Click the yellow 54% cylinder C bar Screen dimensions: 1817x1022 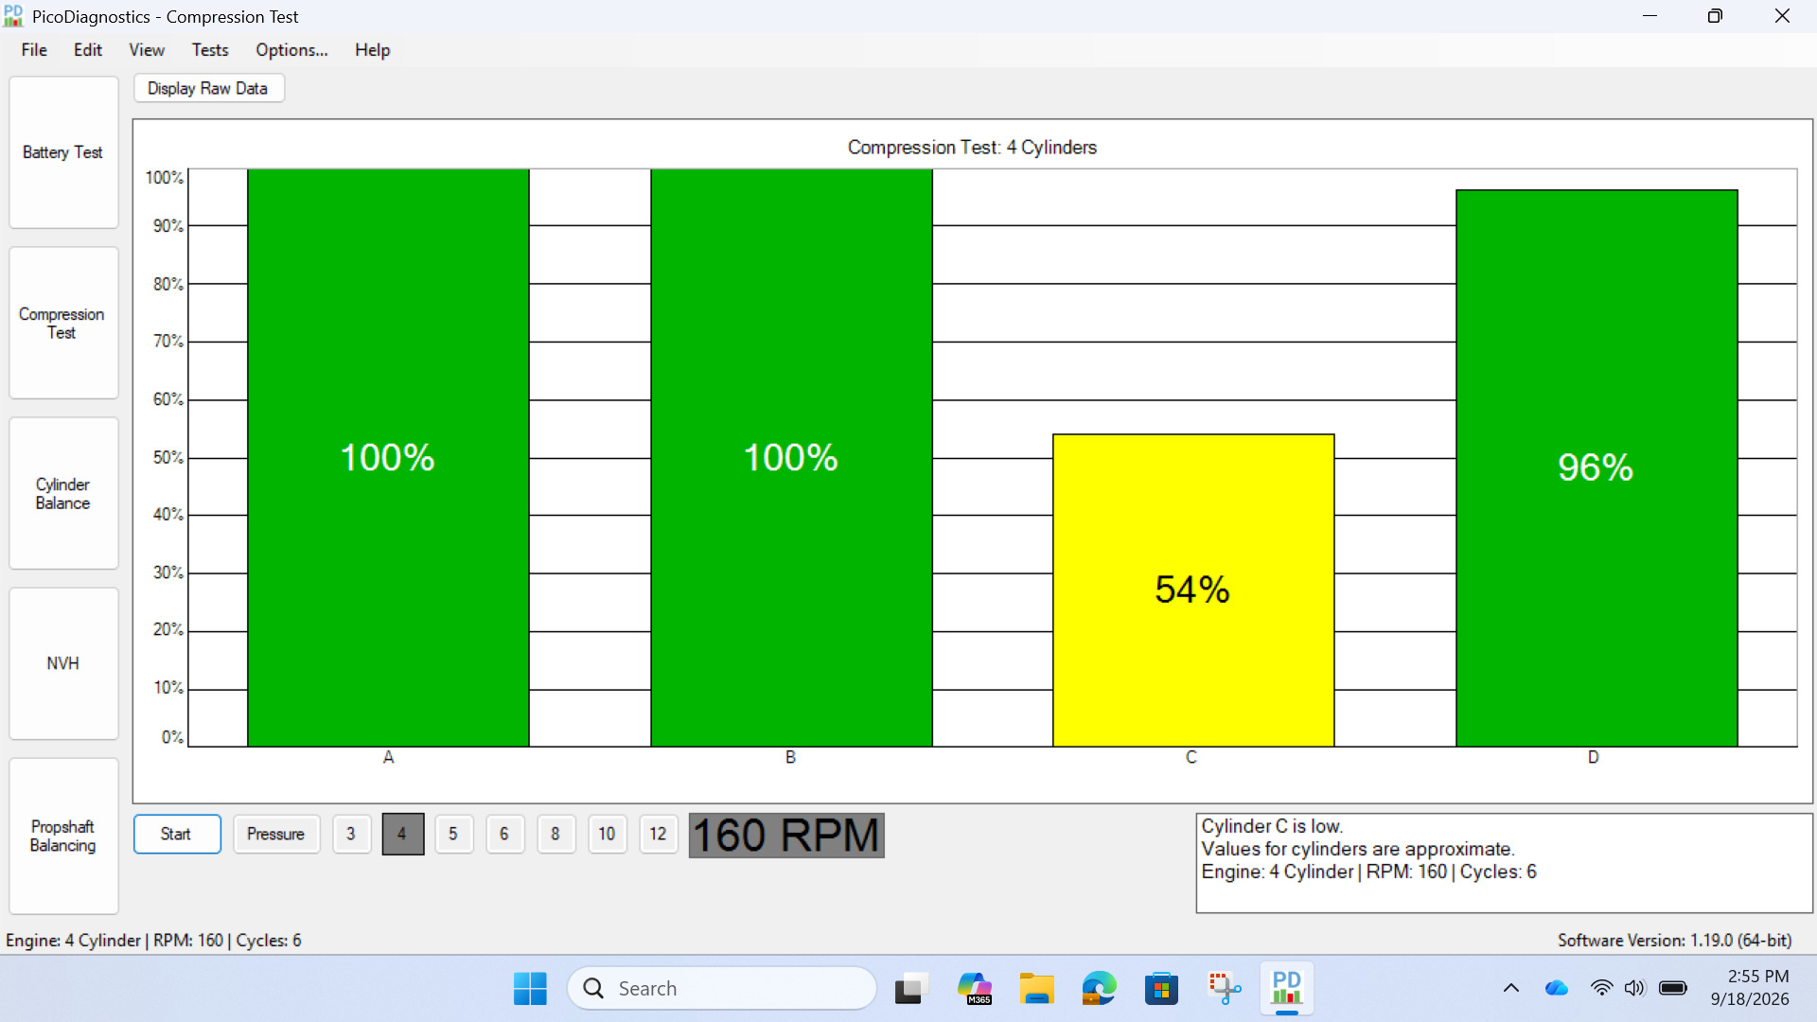click(x=1193, y=590)
